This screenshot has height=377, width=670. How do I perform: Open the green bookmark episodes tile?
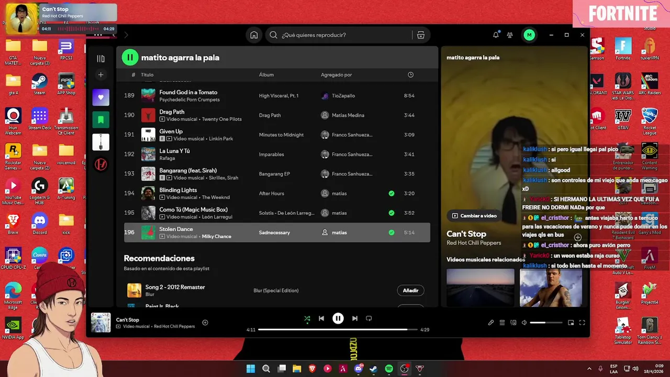pos(101,119)
